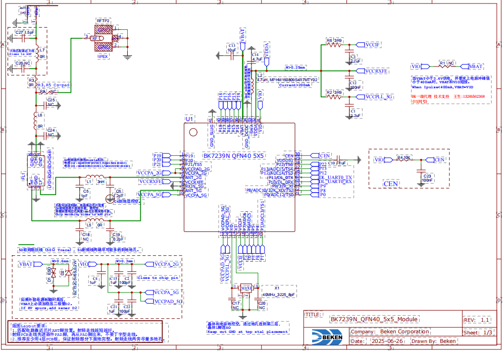This screenshot has height=351, width=503.
Task: Click the ground symbol below IPEX connector
Action: 127,57
